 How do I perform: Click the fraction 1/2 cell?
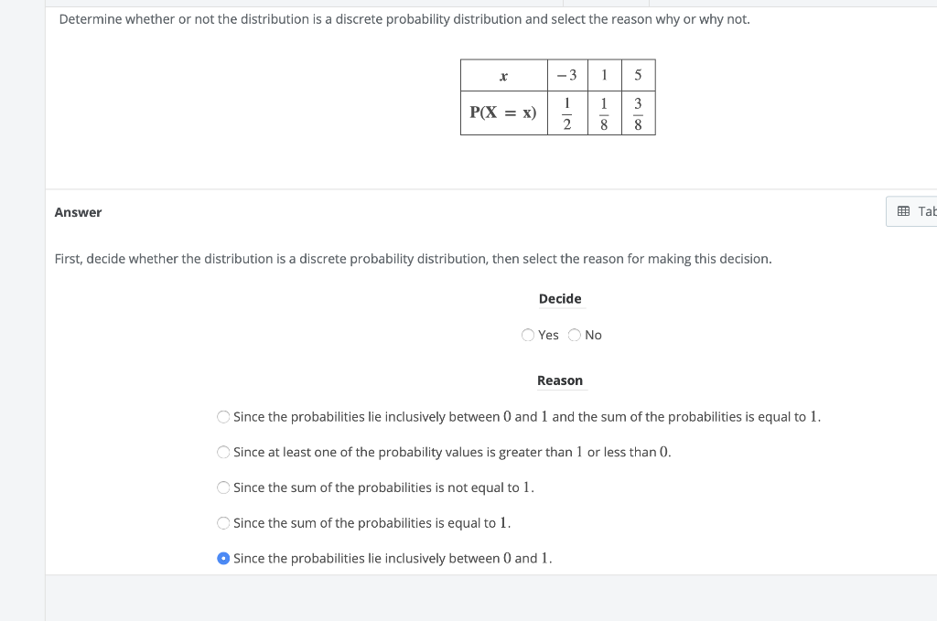tap(567, 112)
